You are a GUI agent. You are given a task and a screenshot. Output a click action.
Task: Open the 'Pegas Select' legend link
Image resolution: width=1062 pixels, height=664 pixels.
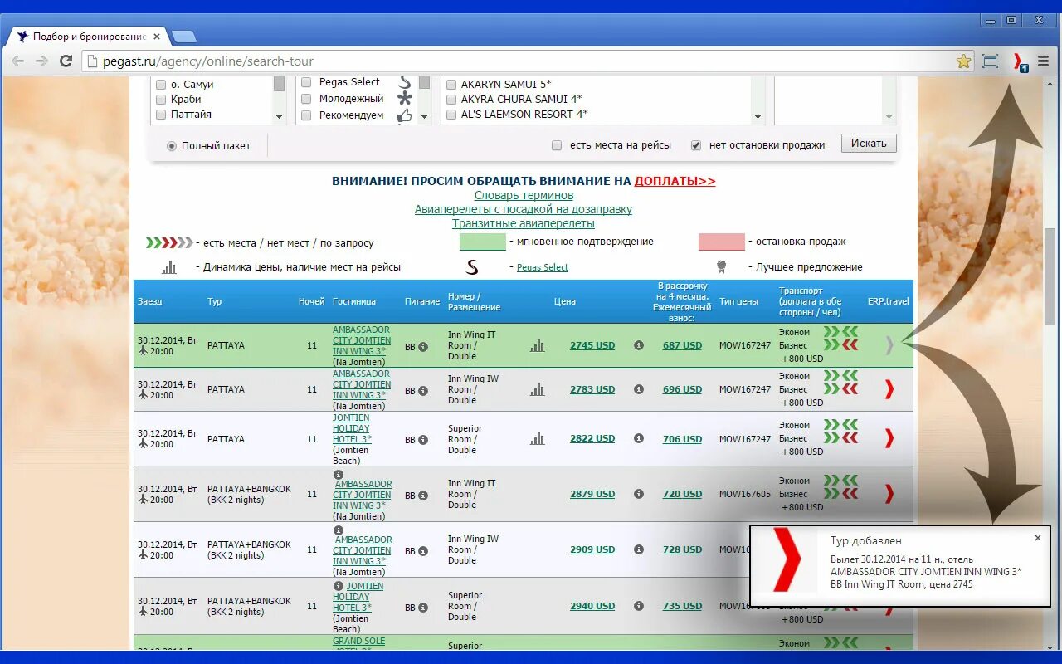pos(543,267)
